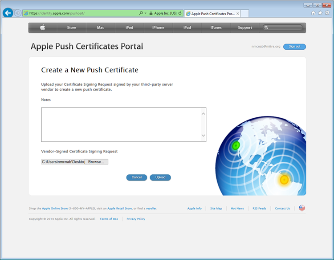Open the Contact Us footer link

282,208
